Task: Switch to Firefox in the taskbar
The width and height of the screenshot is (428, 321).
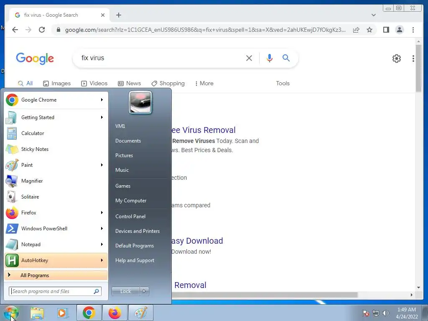Action: [x=115, y=313]
